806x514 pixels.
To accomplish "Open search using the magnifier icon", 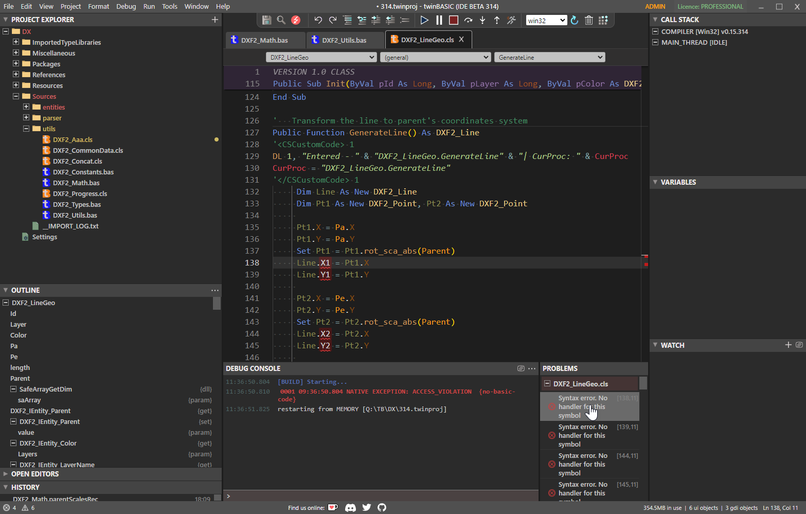I will coord(281,20).
